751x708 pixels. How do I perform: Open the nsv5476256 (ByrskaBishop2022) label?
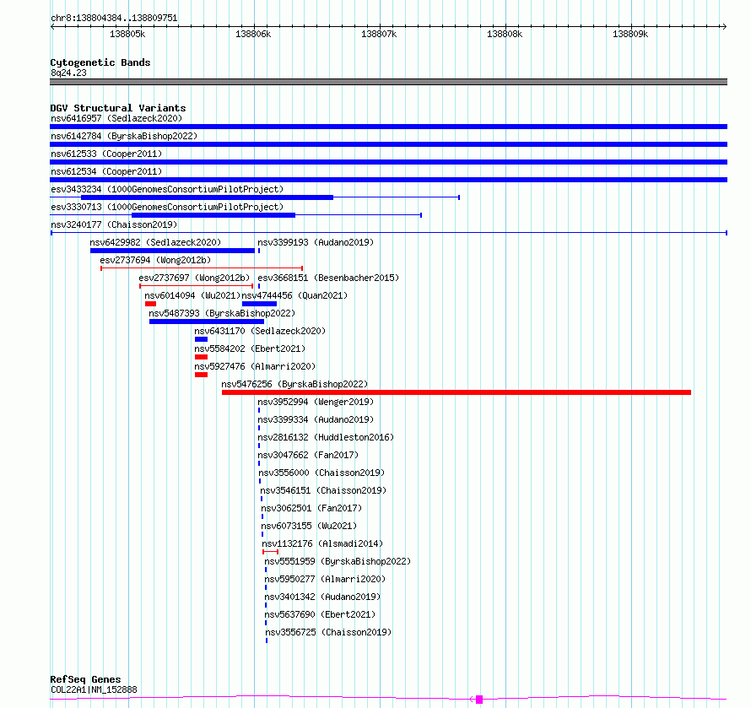tap(294, 384)
